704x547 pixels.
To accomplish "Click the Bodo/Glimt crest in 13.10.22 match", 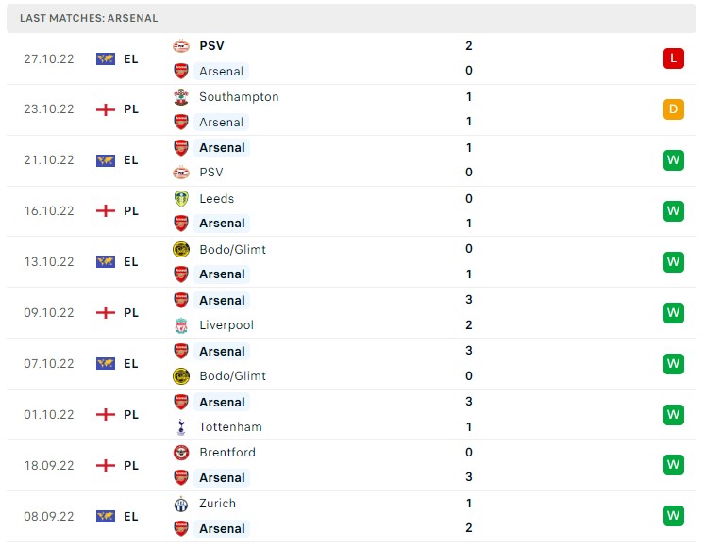I will (x=181, y=249).
